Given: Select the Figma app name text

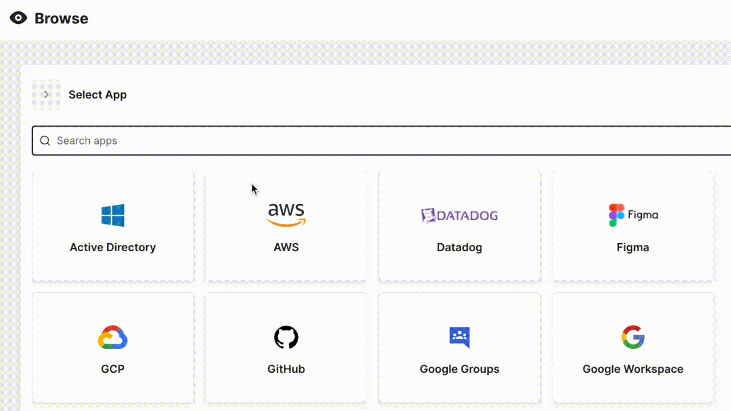Looking at the screenshot, I should 633,247.
